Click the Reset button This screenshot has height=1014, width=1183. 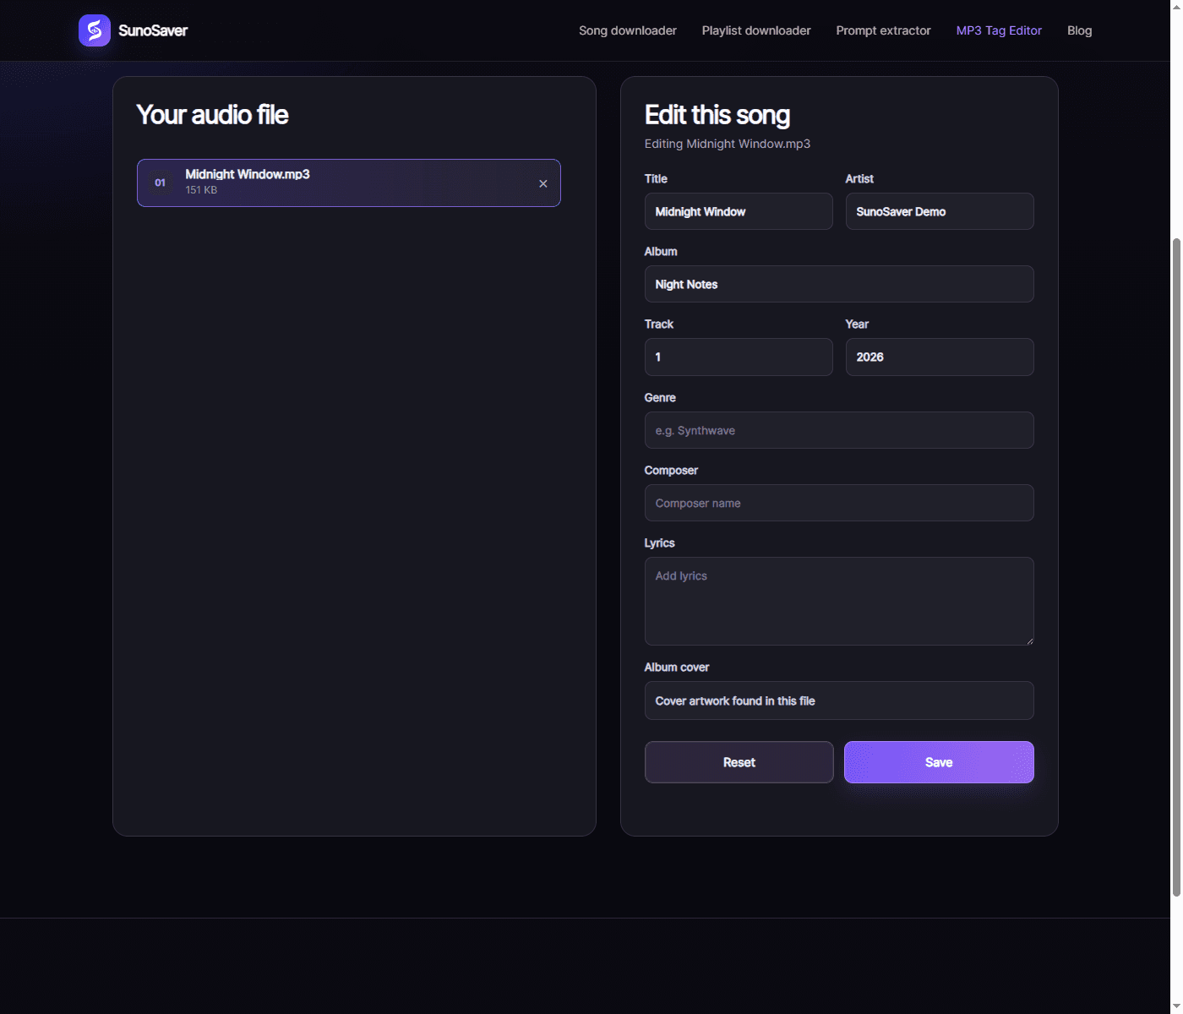coord(739,762)
